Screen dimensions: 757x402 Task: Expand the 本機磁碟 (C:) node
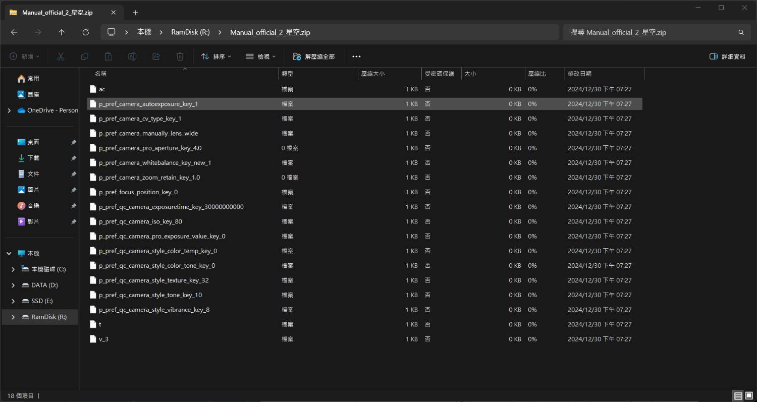point(13,269)
